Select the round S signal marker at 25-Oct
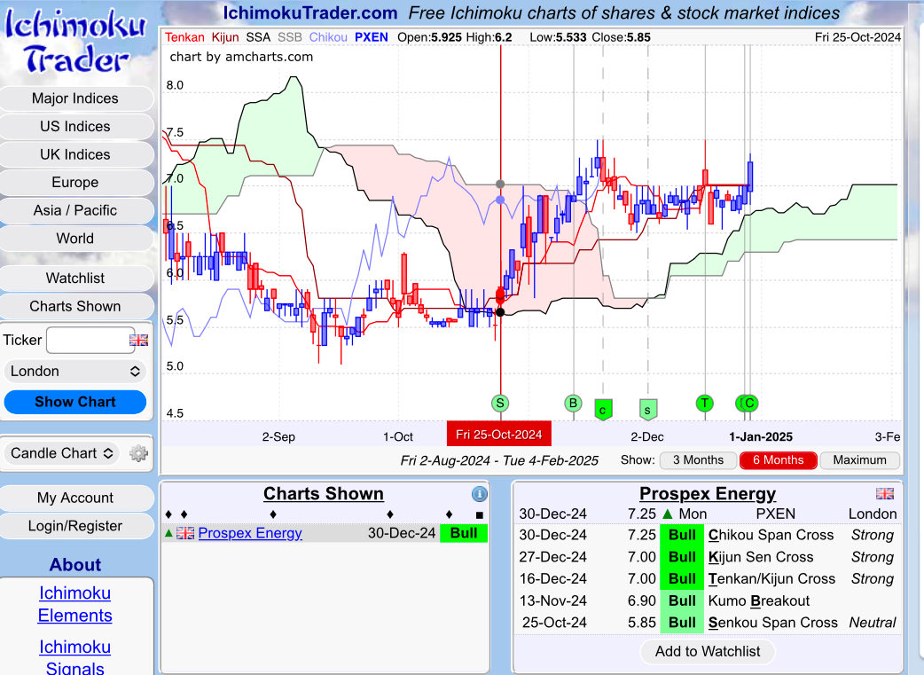Screen dimensions: 924x675 pyautogui.click(x=500, y=404)
